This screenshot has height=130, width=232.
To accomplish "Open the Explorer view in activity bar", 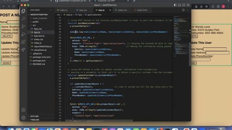I will (23, 11).
